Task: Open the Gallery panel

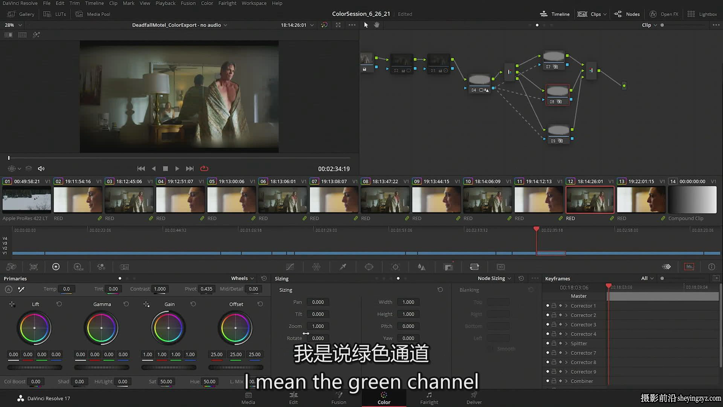Action: click(21, 14)
